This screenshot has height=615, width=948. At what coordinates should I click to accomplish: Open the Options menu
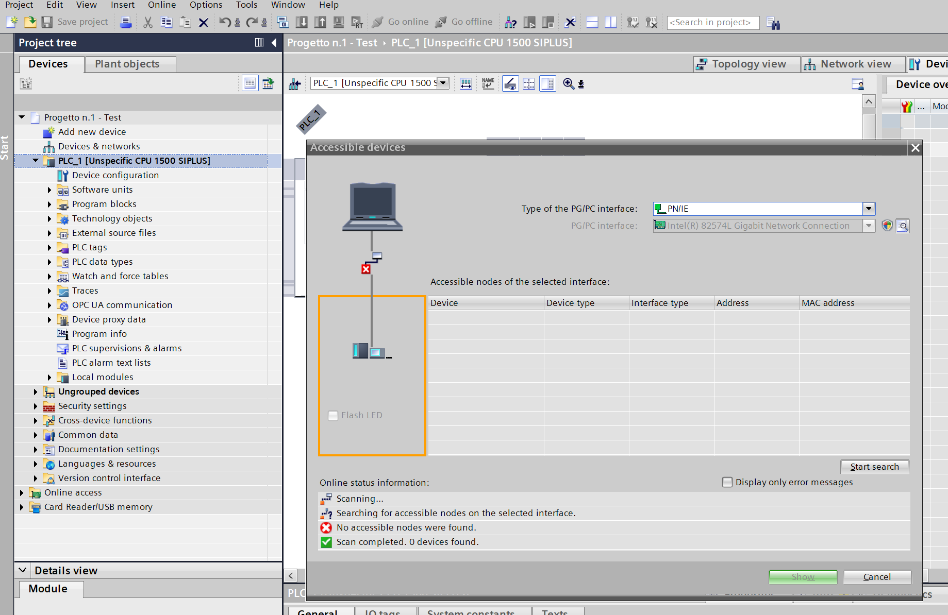(206, 5)
